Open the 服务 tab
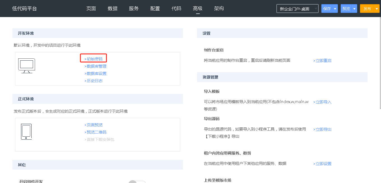Viewport: 381px width, 183px height. pos(134,8)
